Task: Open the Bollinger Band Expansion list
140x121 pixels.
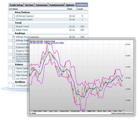Action: (x=27, y=37)
